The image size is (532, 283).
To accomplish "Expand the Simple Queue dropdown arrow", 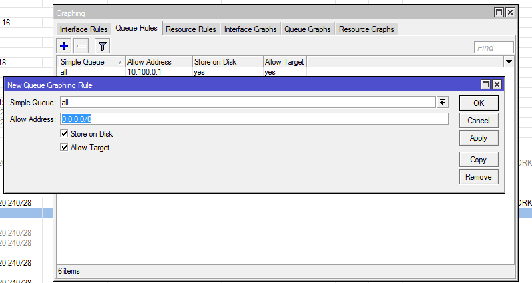I will pos(442,103).
